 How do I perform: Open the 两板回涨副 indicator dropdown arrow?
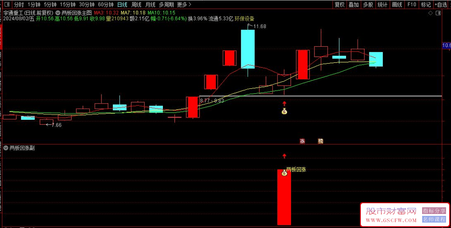[6, 148]
